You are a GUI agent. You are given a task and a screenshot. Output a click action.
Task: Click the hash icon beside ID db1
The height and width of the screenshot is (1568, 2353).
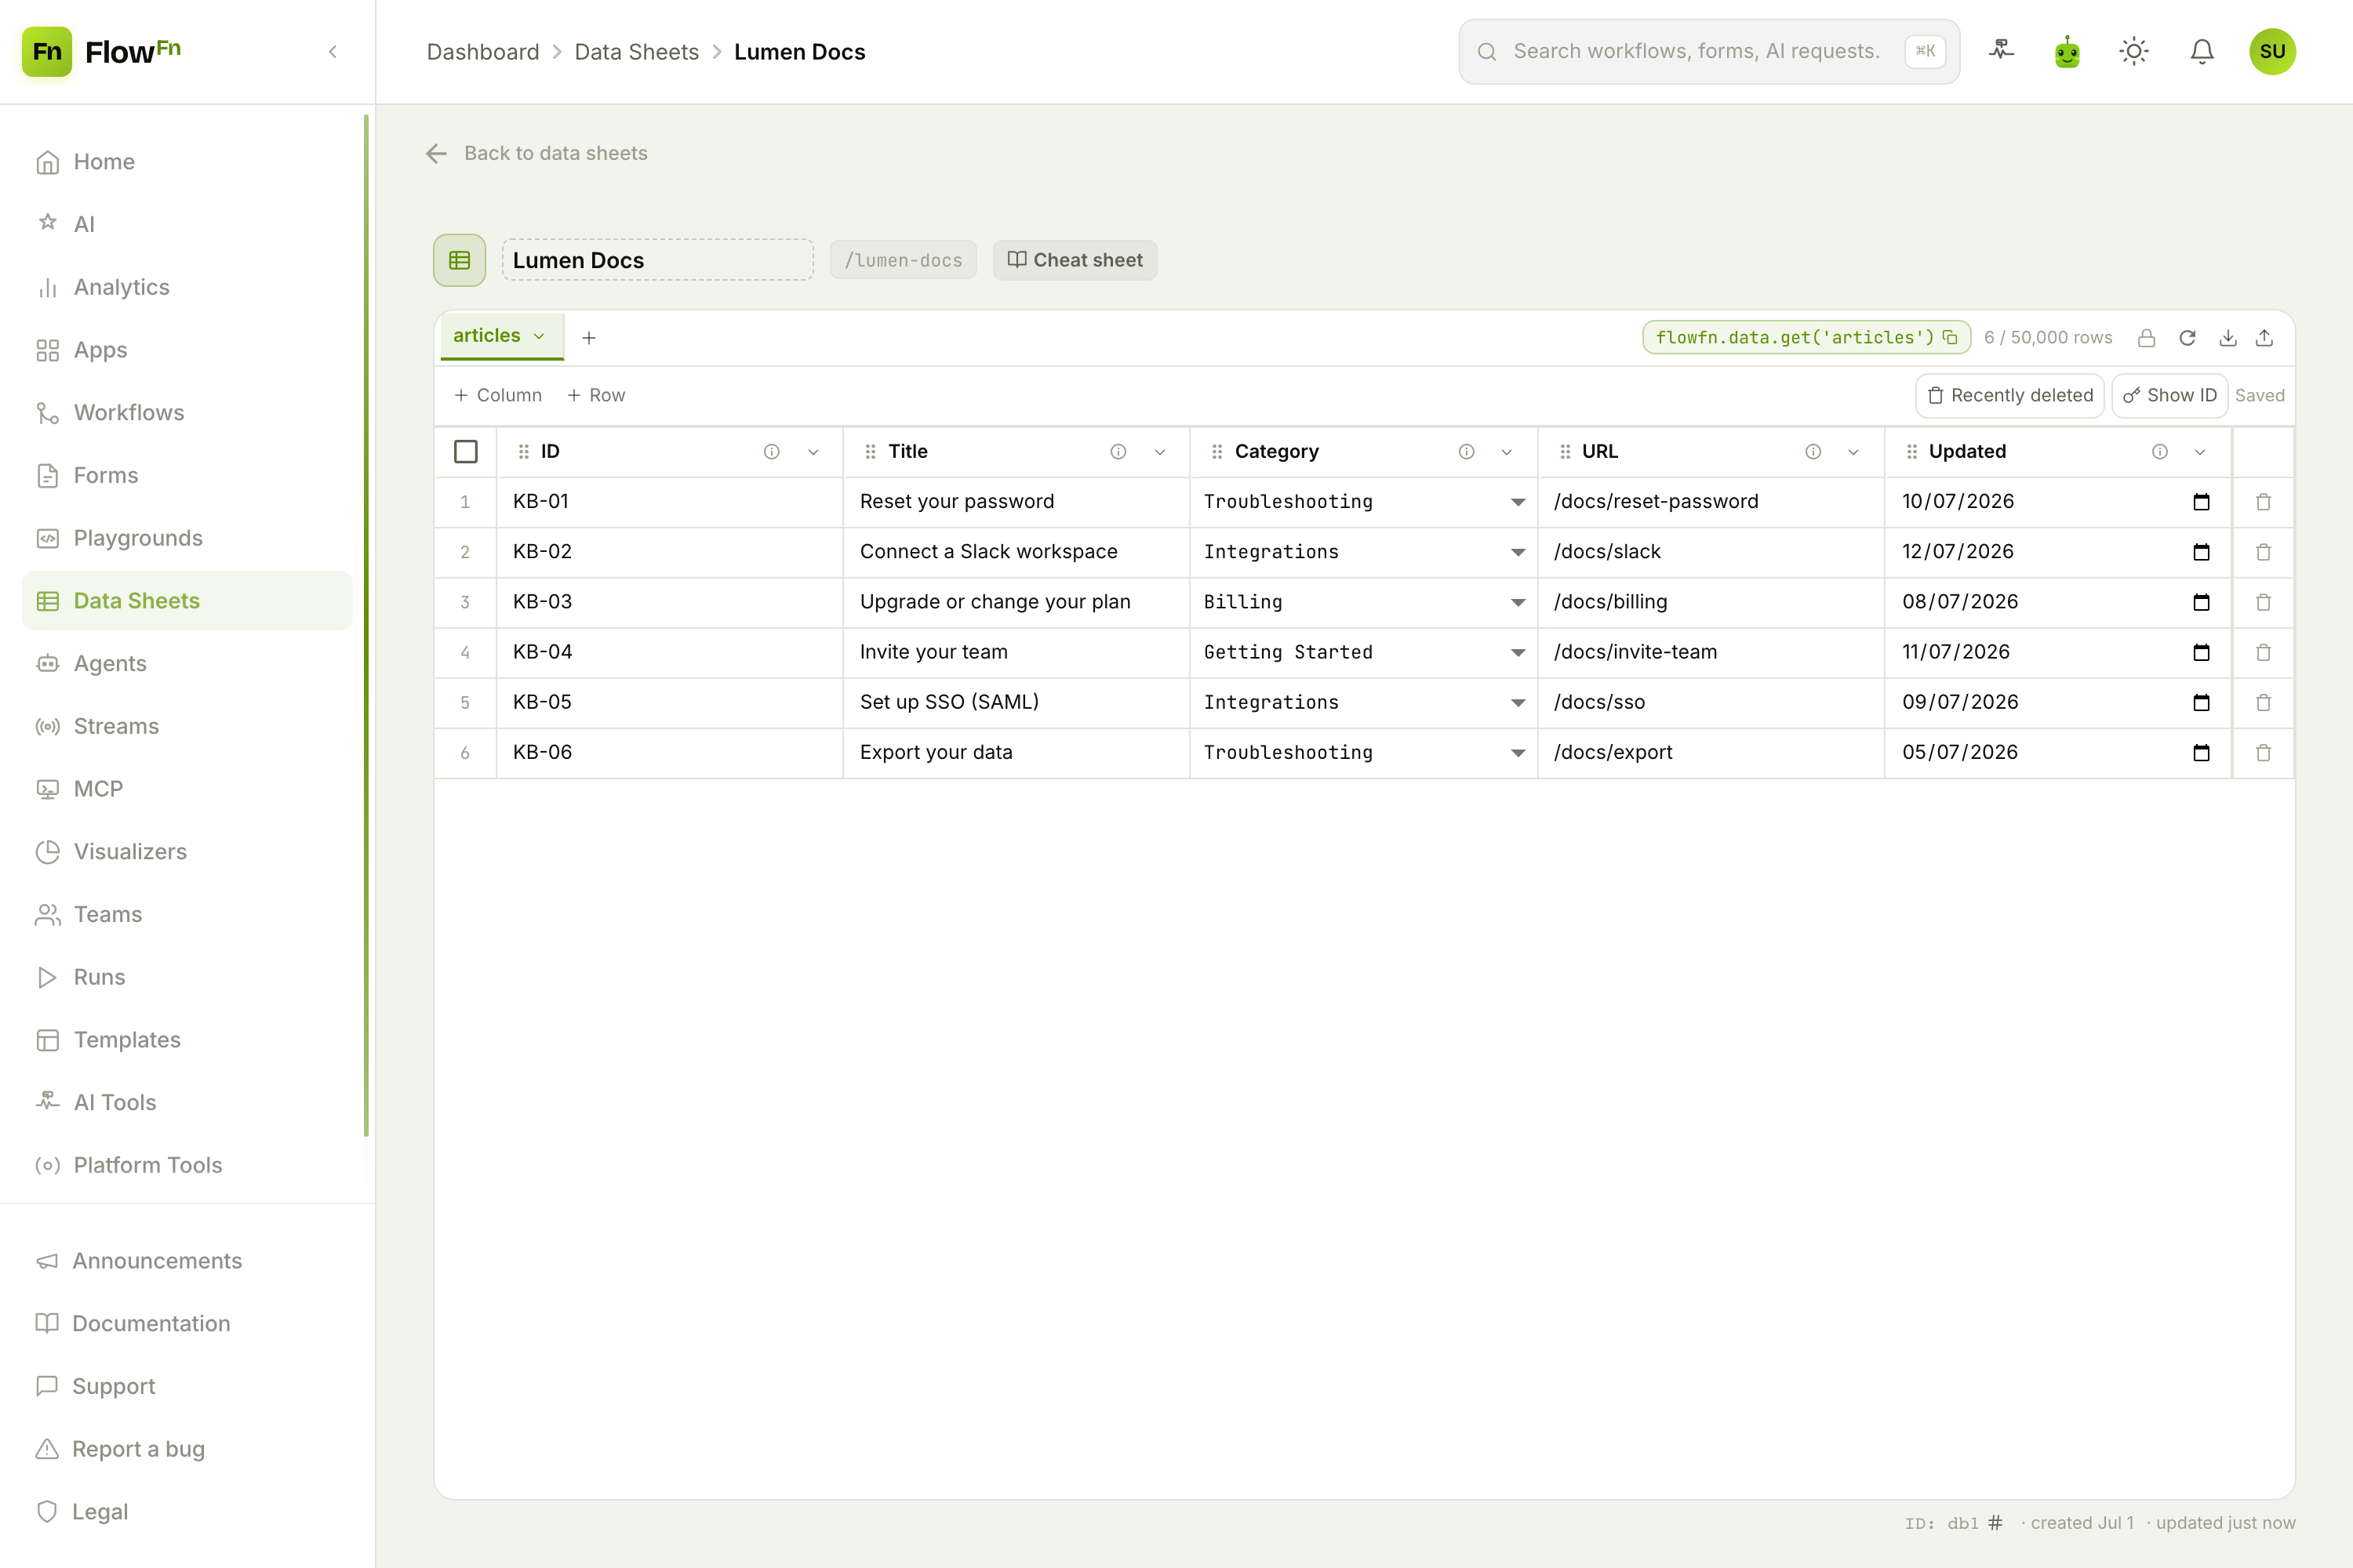point(1995,1522)
